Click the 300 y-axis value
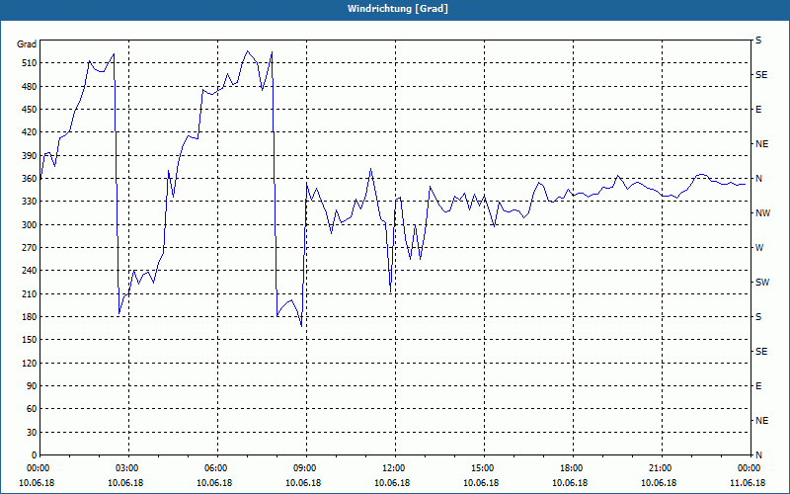 coord(30,225)
